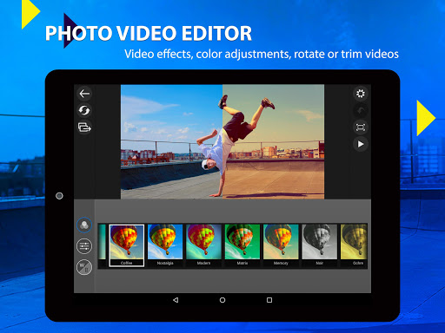Screen dimensions: 445x333
Task: Open the white balance W/B icon
Action: (84, 267)
